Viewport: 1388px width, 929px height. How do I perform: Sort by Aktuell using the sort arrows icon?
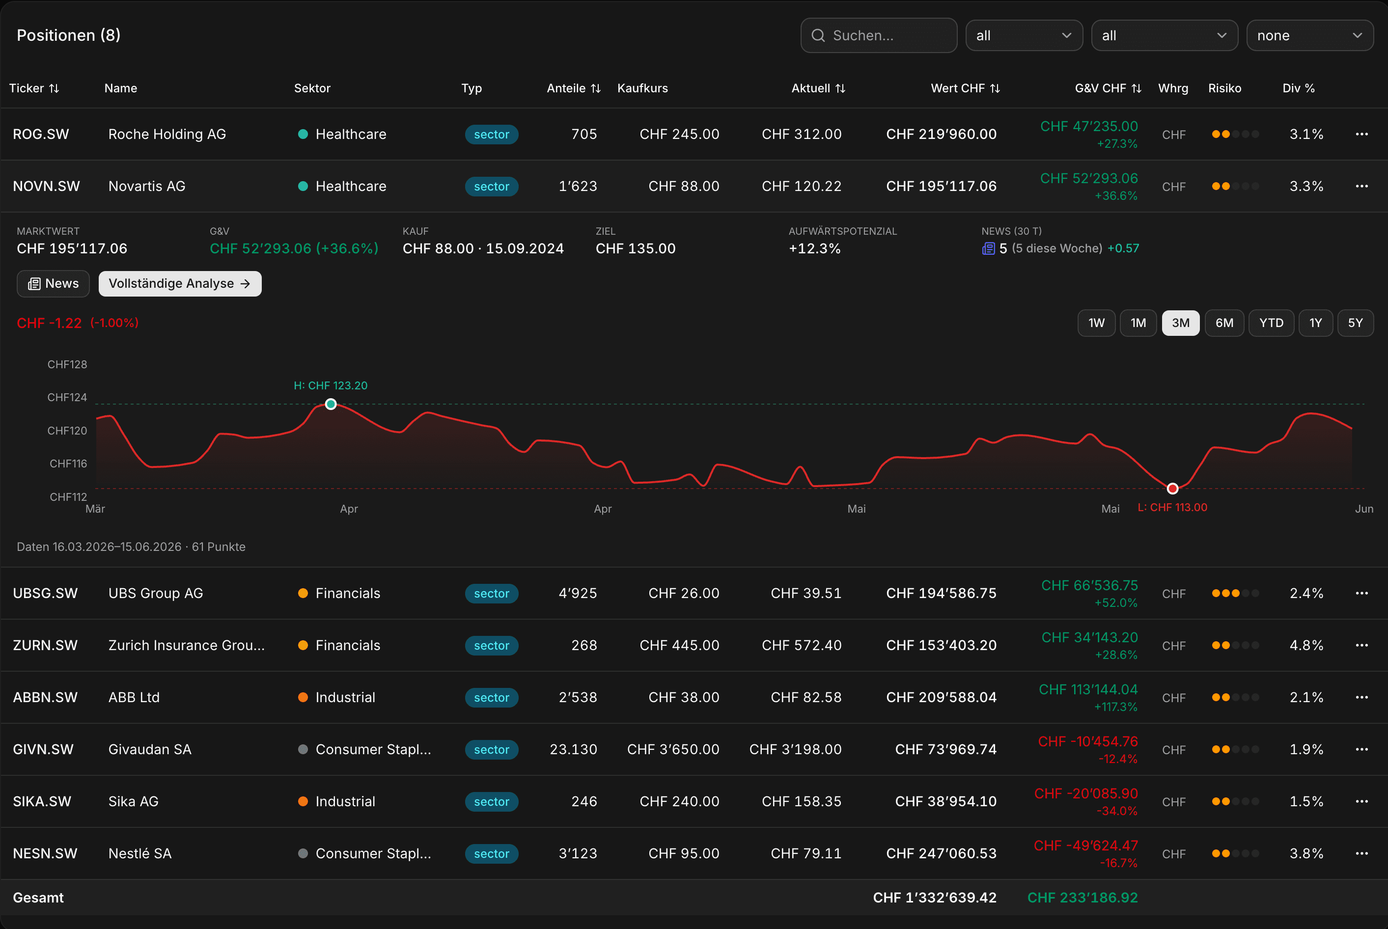840,88
